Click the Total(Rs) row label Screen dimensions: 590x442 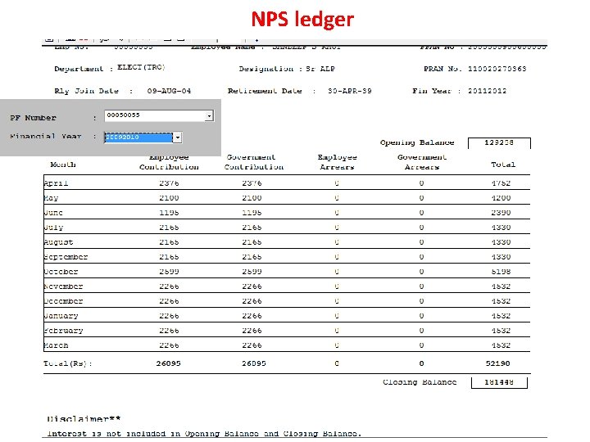click(x=68, y=363)
